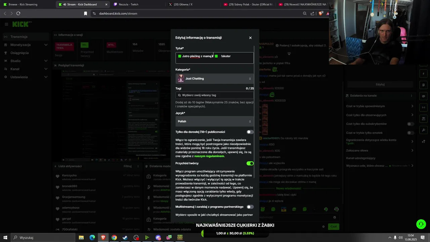
Task: Open the Brave Shields icon
Action: [320, 13]
